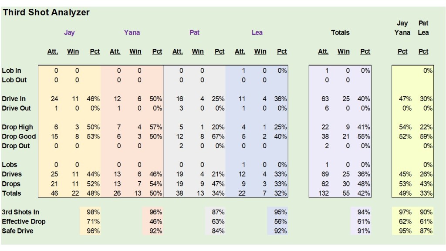Click Lea's Win column header

(x=260, y=51)
